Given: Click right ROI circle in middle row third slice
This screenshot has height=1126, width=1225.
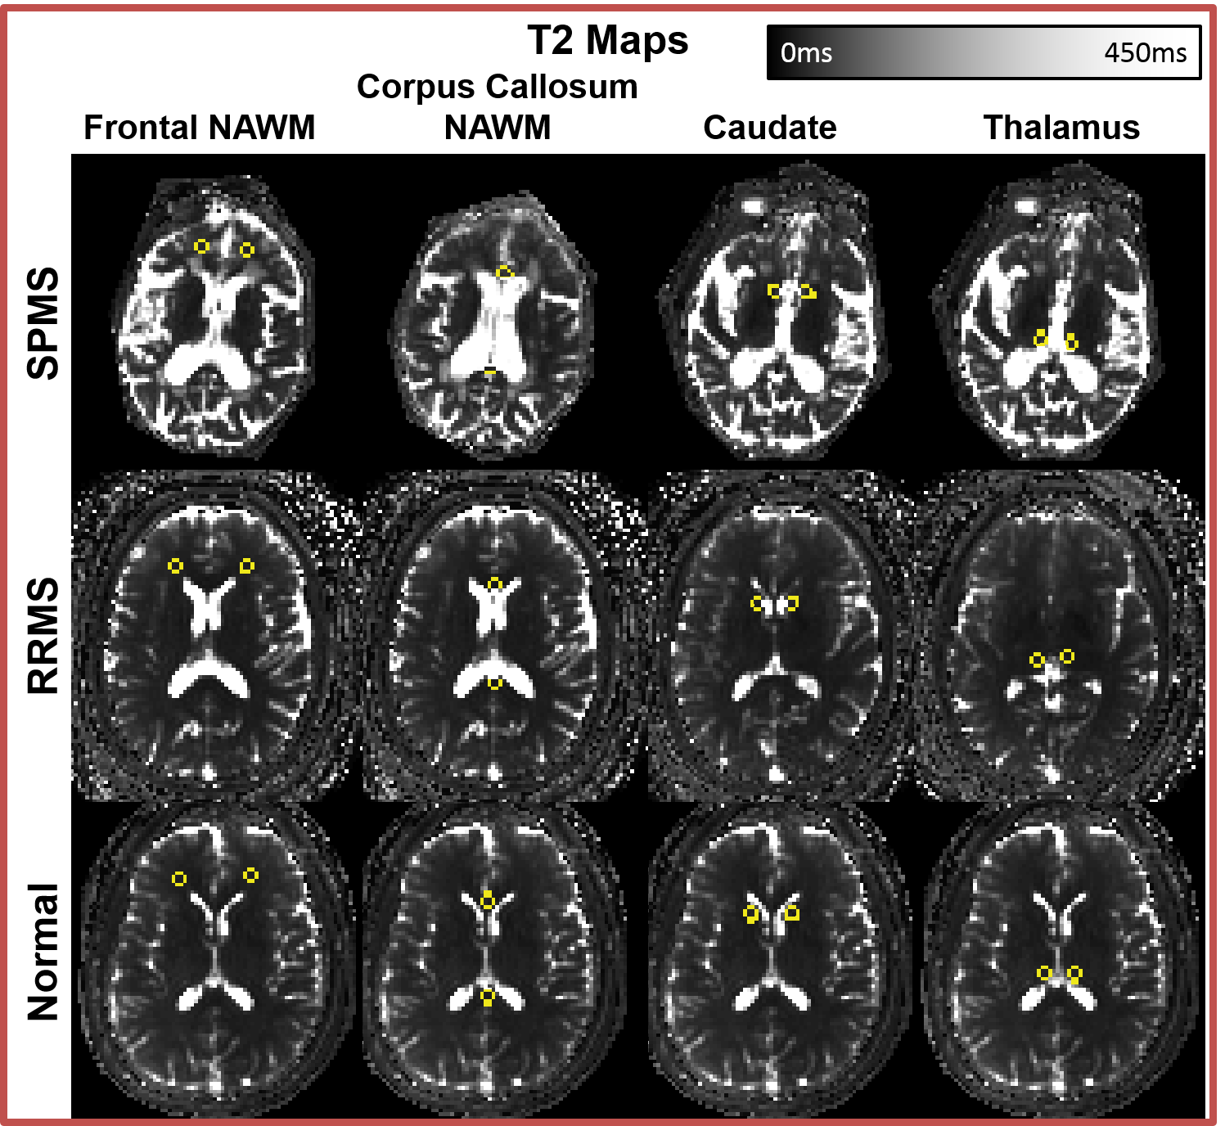Looking at the screenshot, I should [x=791, y=604].
